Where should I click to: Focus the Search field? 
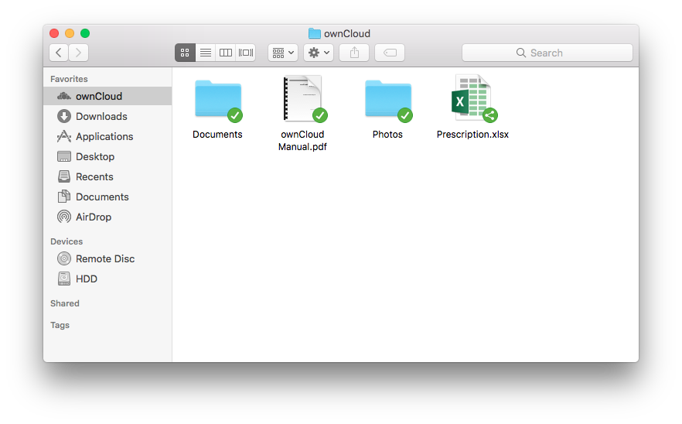547,53
